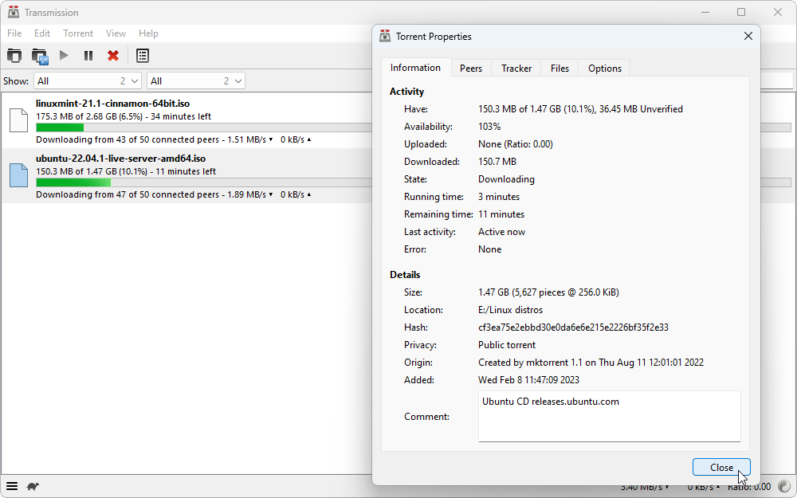The image size is (797, 498).
Task: Switch to the Peers tab
Action: tap(471, 69)
